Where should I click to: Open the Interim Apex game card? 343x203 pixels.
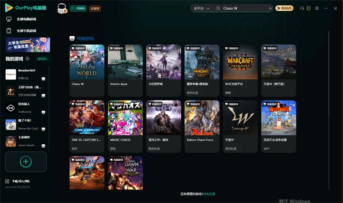[x=125, y=70]
